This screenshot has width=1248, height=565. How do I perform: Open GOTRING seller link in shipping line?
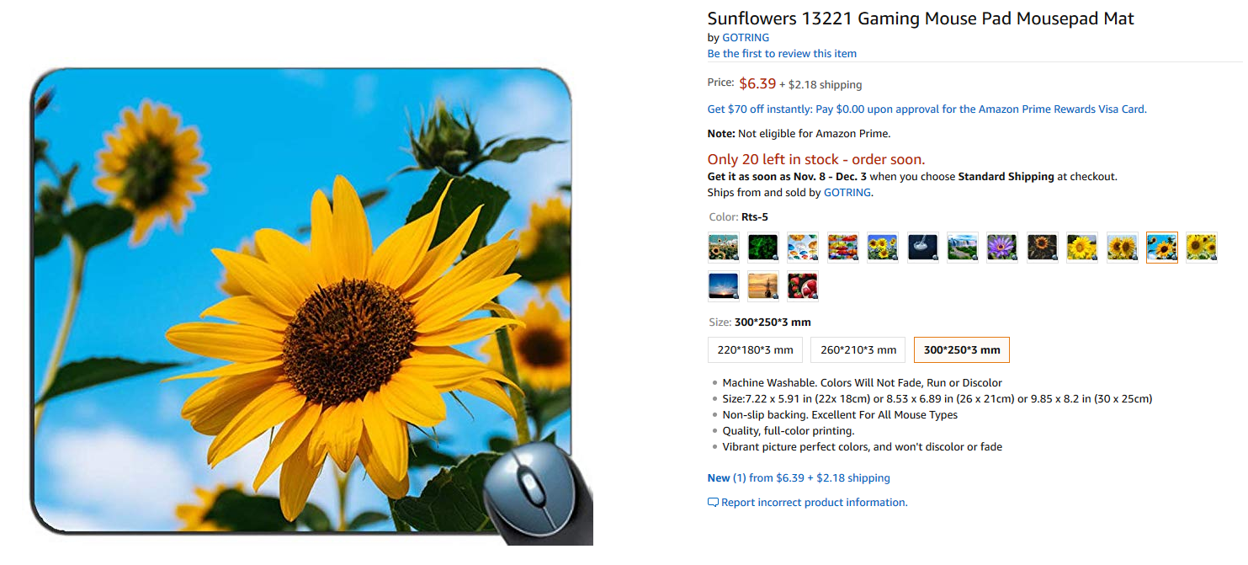[847, 193]
